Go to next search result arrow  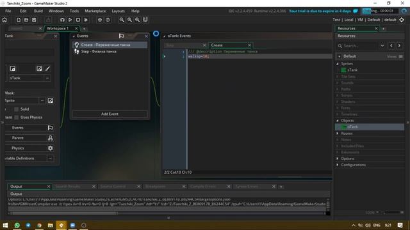click(399, 45)
